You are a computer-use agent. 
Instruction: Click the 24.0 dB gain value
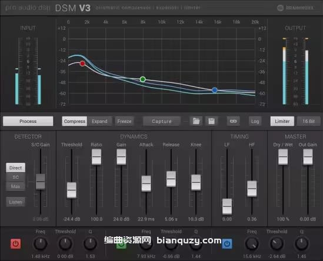(x=121, y=219)
